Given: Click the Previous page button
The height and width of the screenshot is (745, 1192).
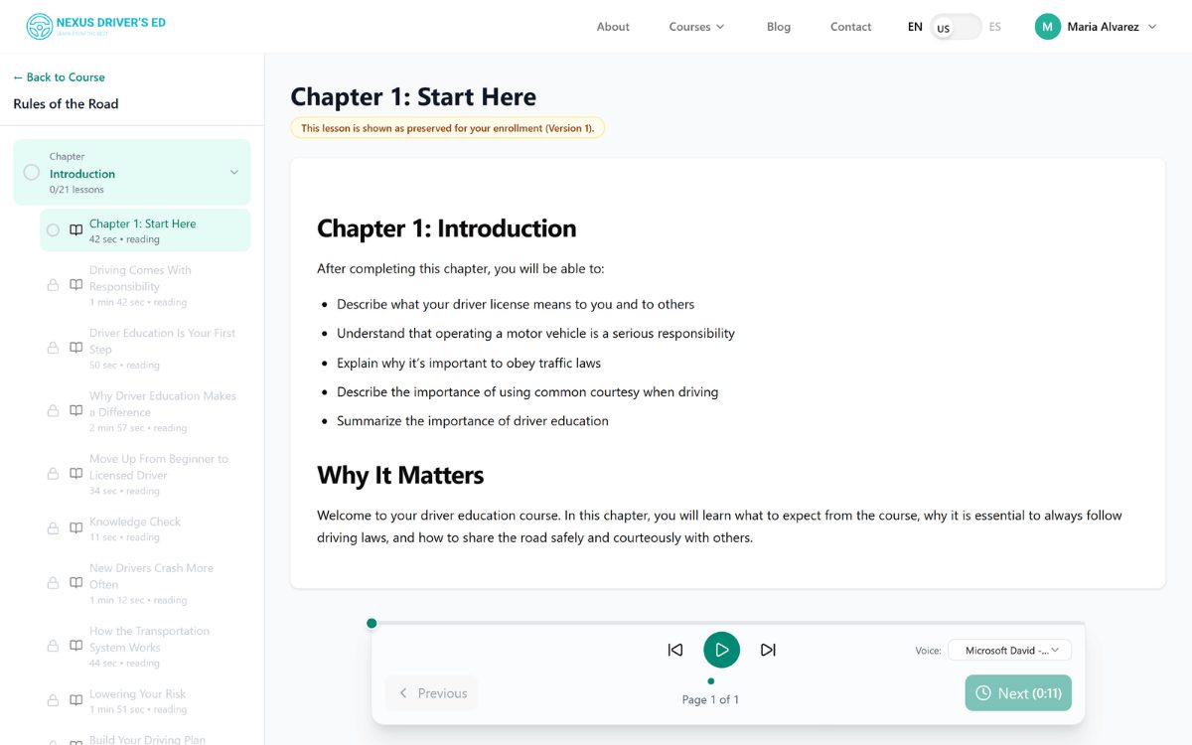Looking at the screenshot, I should [x=432, y=693].
